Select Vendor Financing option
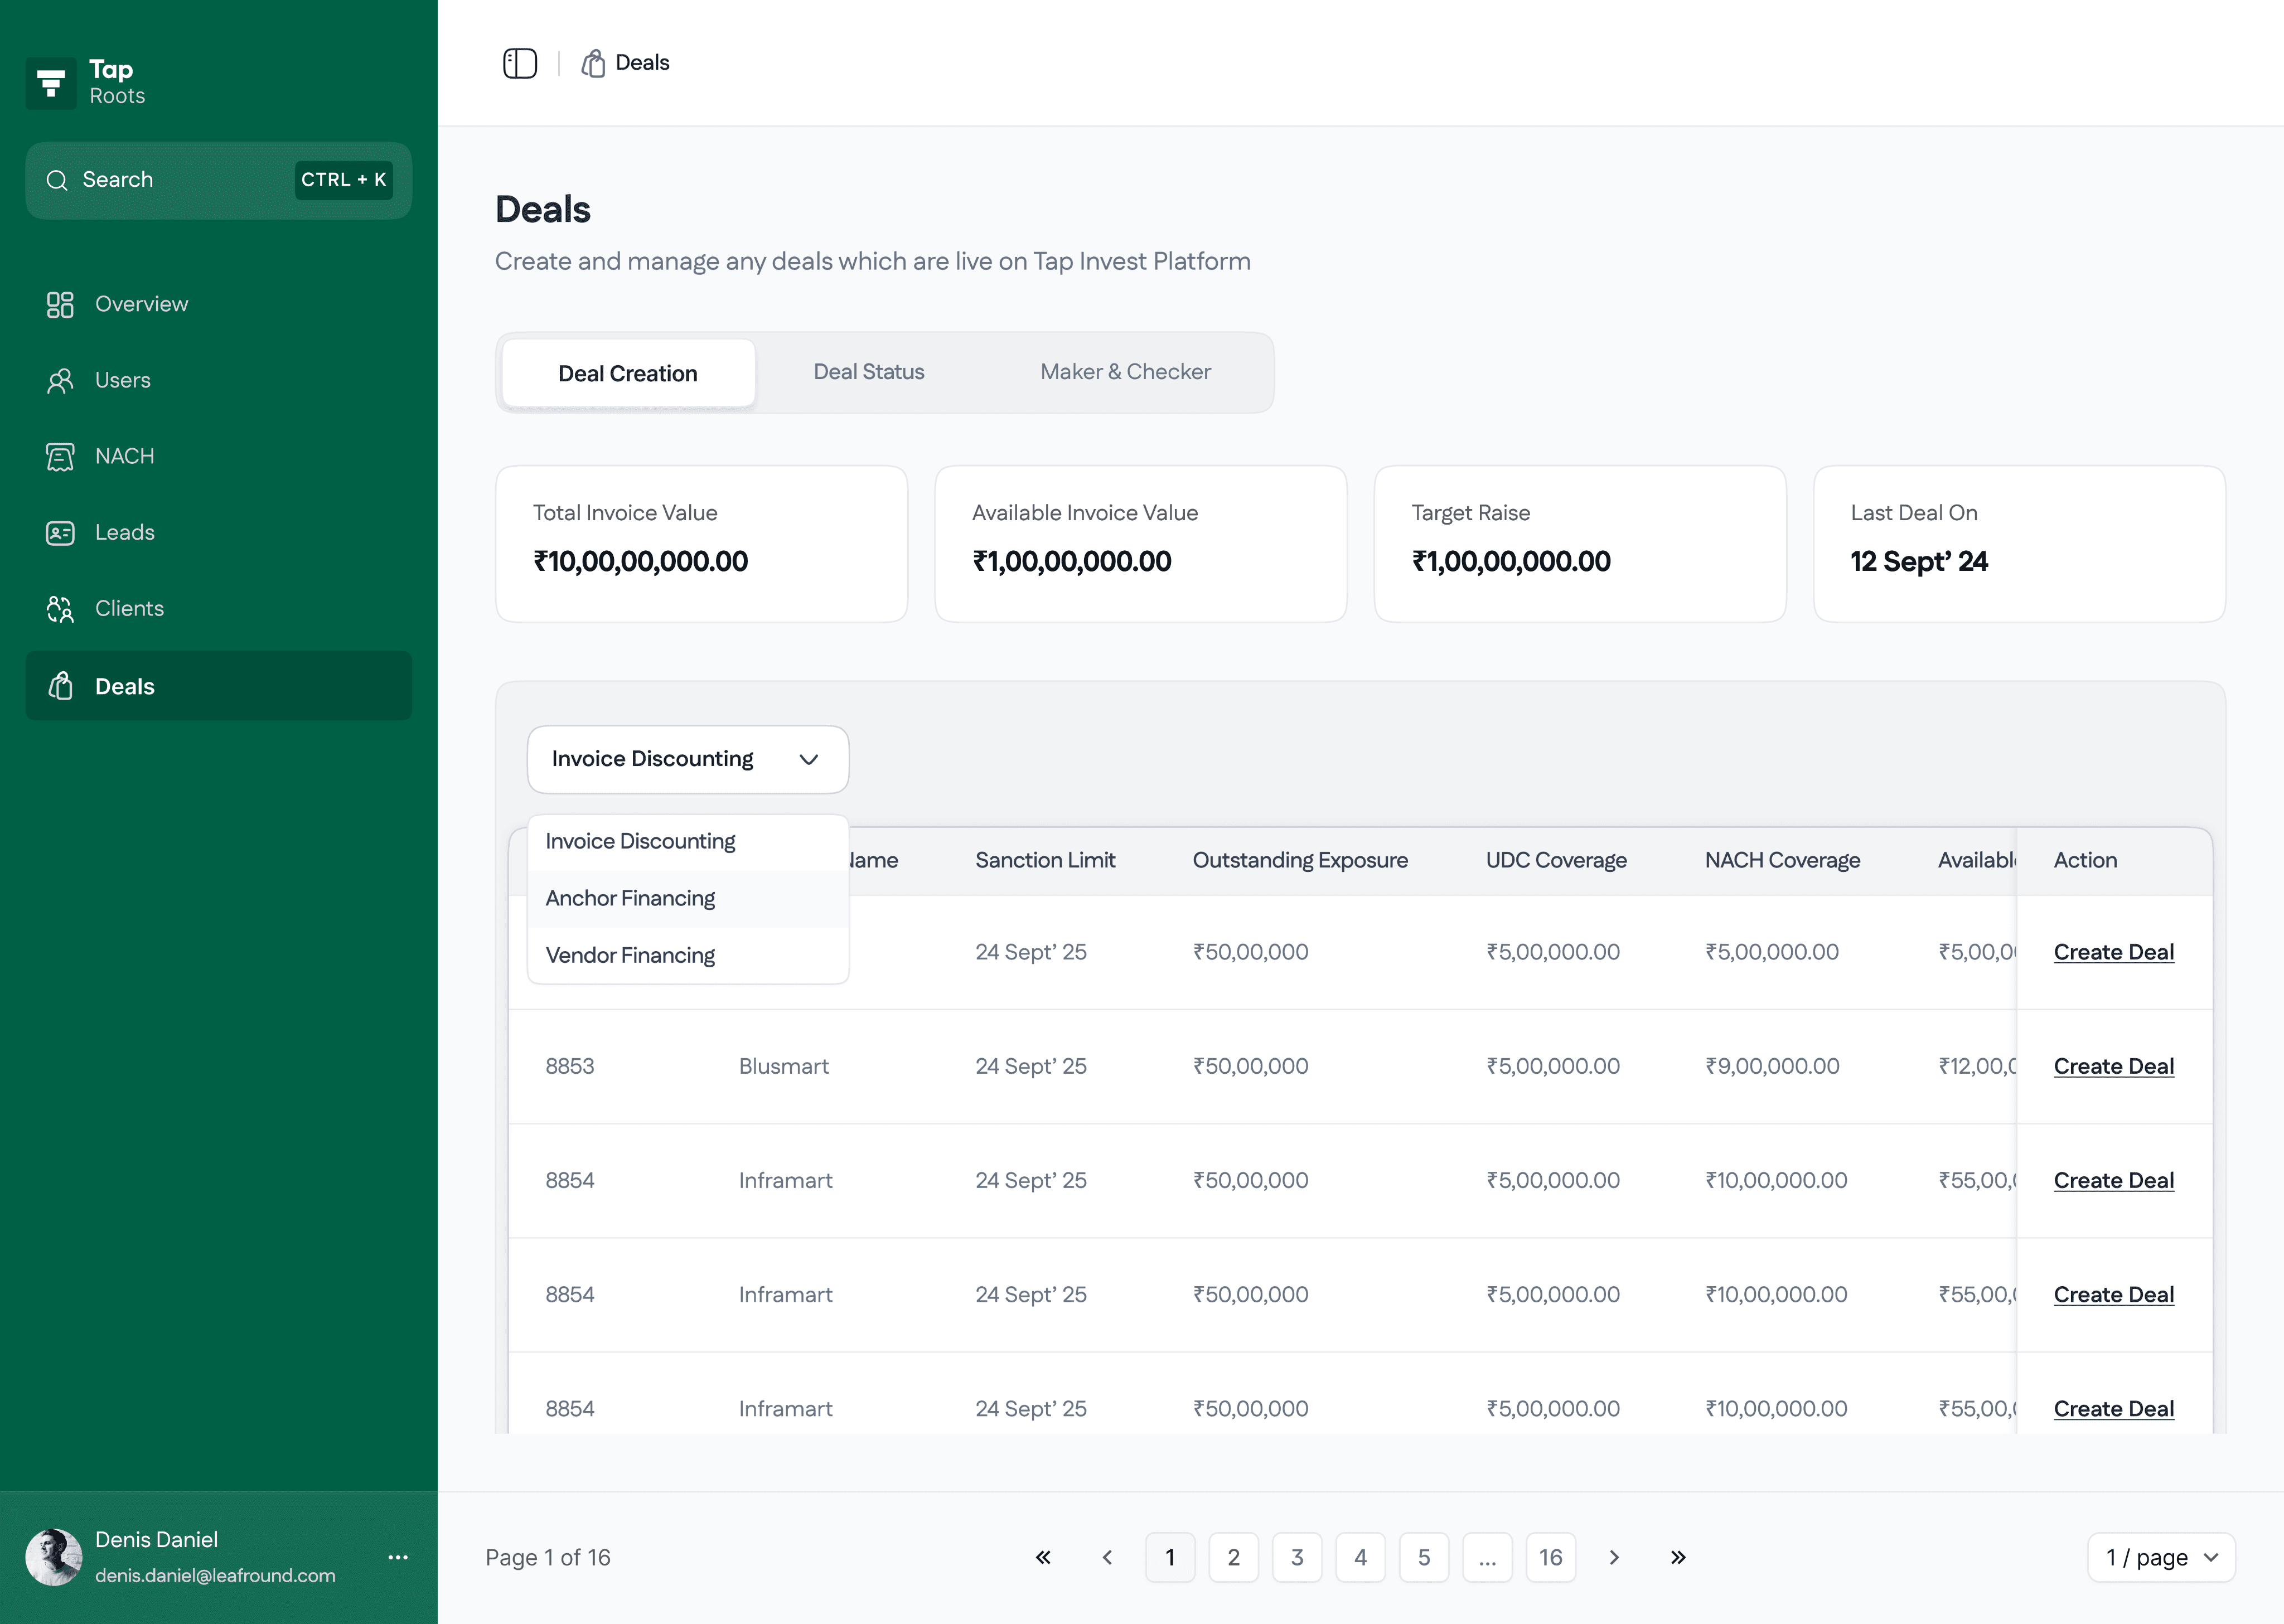Viewport: 2284px width, 1624px height. point(630,955)
